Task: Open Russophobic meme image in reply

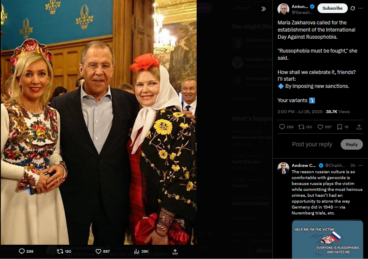Action: point(328,239)
